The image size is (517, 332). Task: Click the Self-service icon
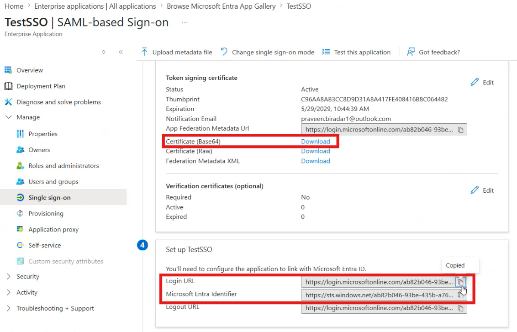(20, 245)
